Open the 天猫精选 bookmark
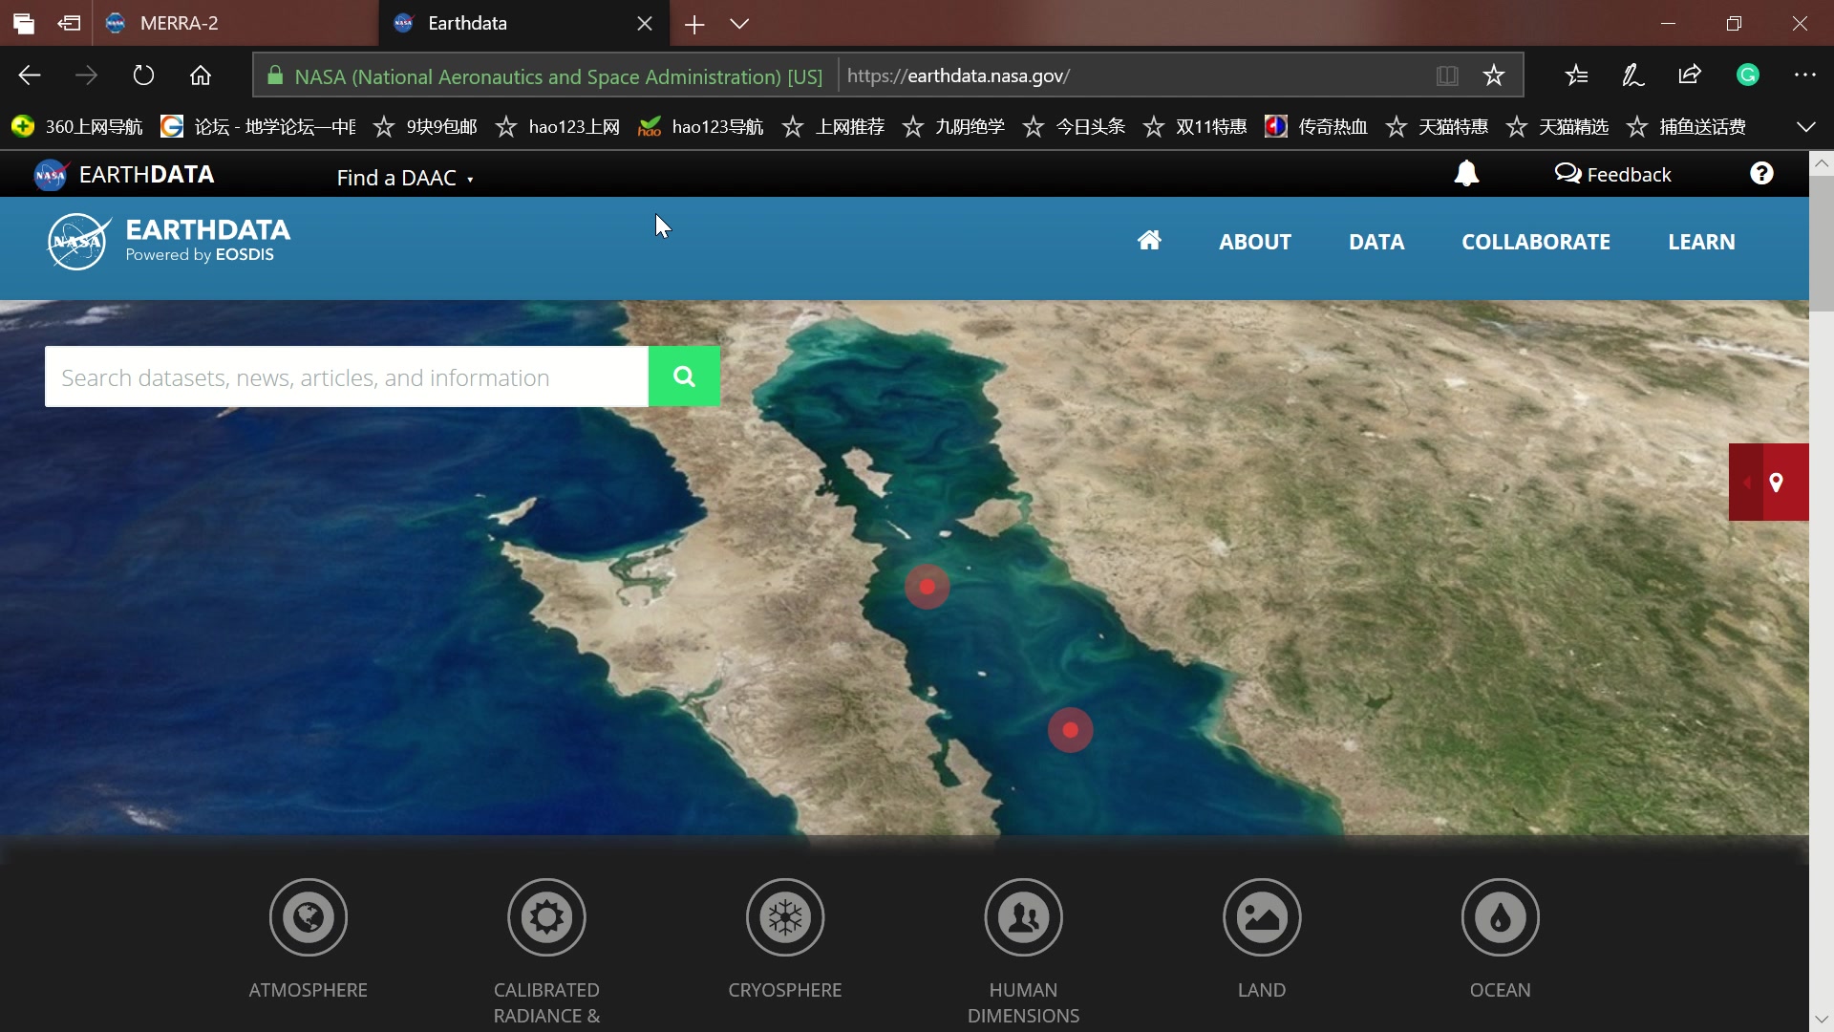 coord(1557,126)
